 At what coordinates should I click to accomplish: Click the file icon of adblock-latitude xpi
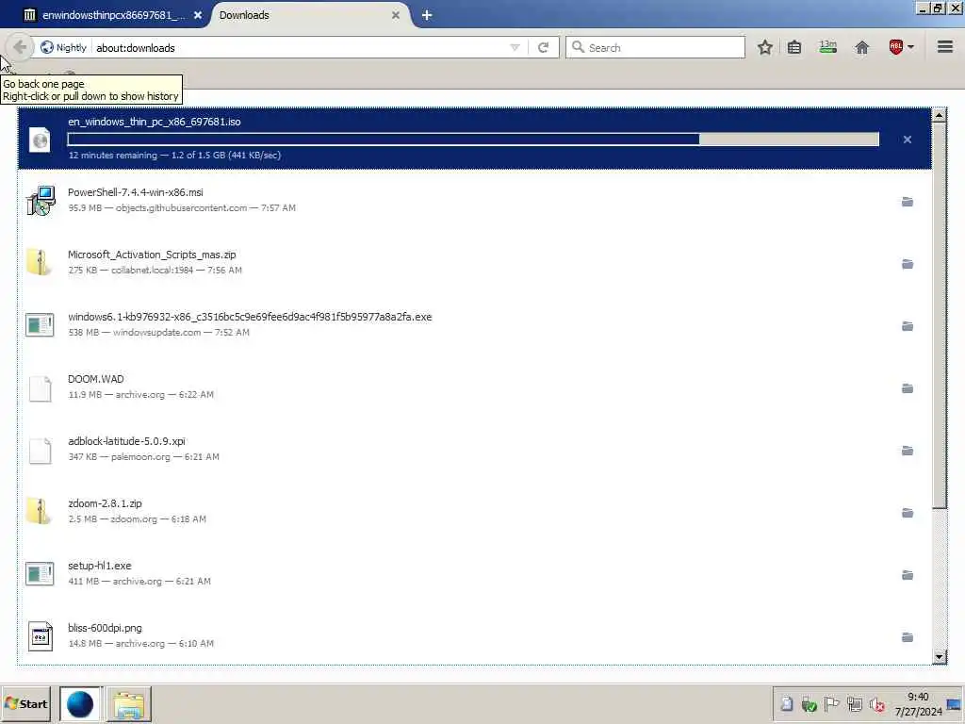(x=40, y=451)
